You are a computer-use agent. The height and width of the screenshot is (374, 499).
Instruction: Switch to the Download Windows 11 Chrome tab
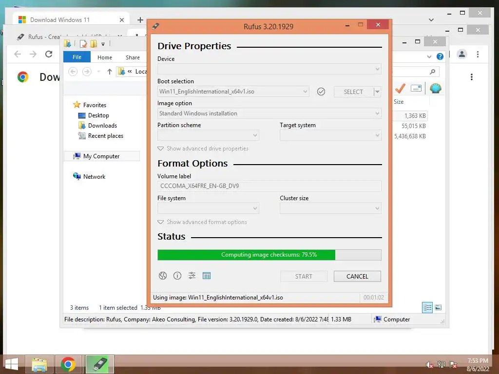[x=72, y=19]
